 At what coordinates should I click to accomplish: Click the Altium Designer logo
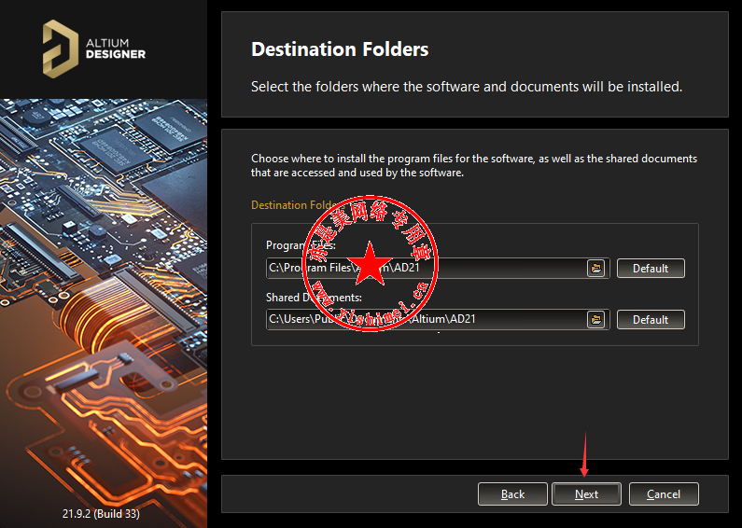94,49
